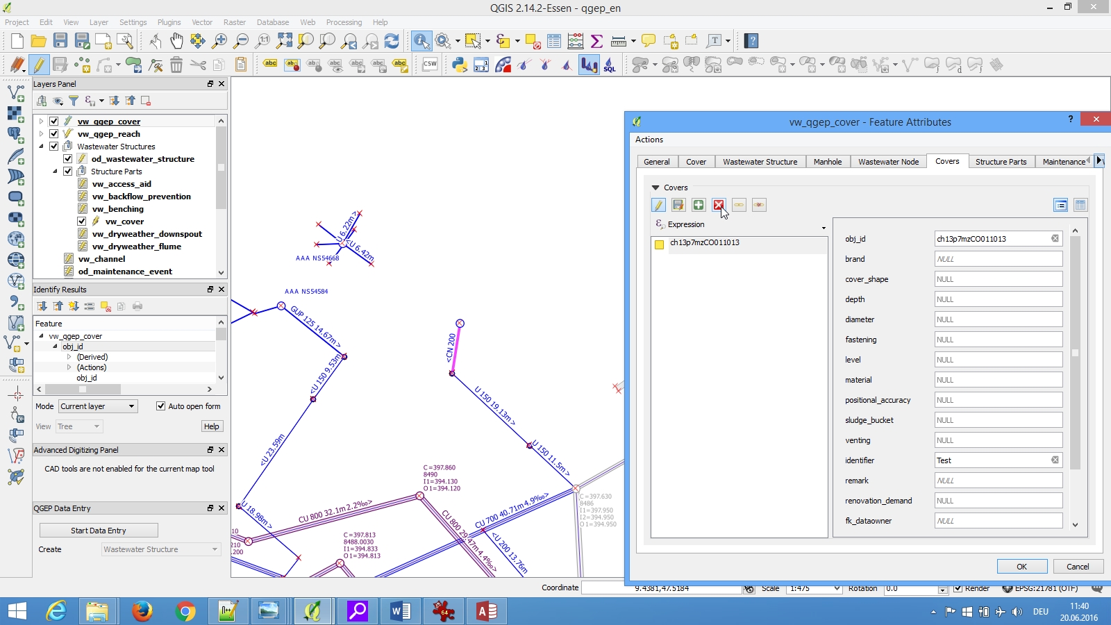Switch to the Manhole tab

[x=828, y=162]
